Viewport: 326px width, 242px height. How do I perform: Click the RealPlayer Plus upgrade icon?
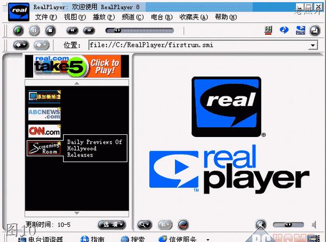300,30
